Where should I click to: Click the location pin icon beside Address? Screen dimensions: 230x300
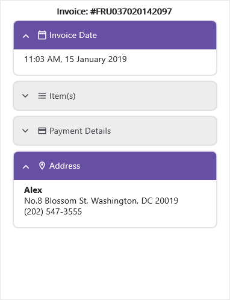(42, 166)
